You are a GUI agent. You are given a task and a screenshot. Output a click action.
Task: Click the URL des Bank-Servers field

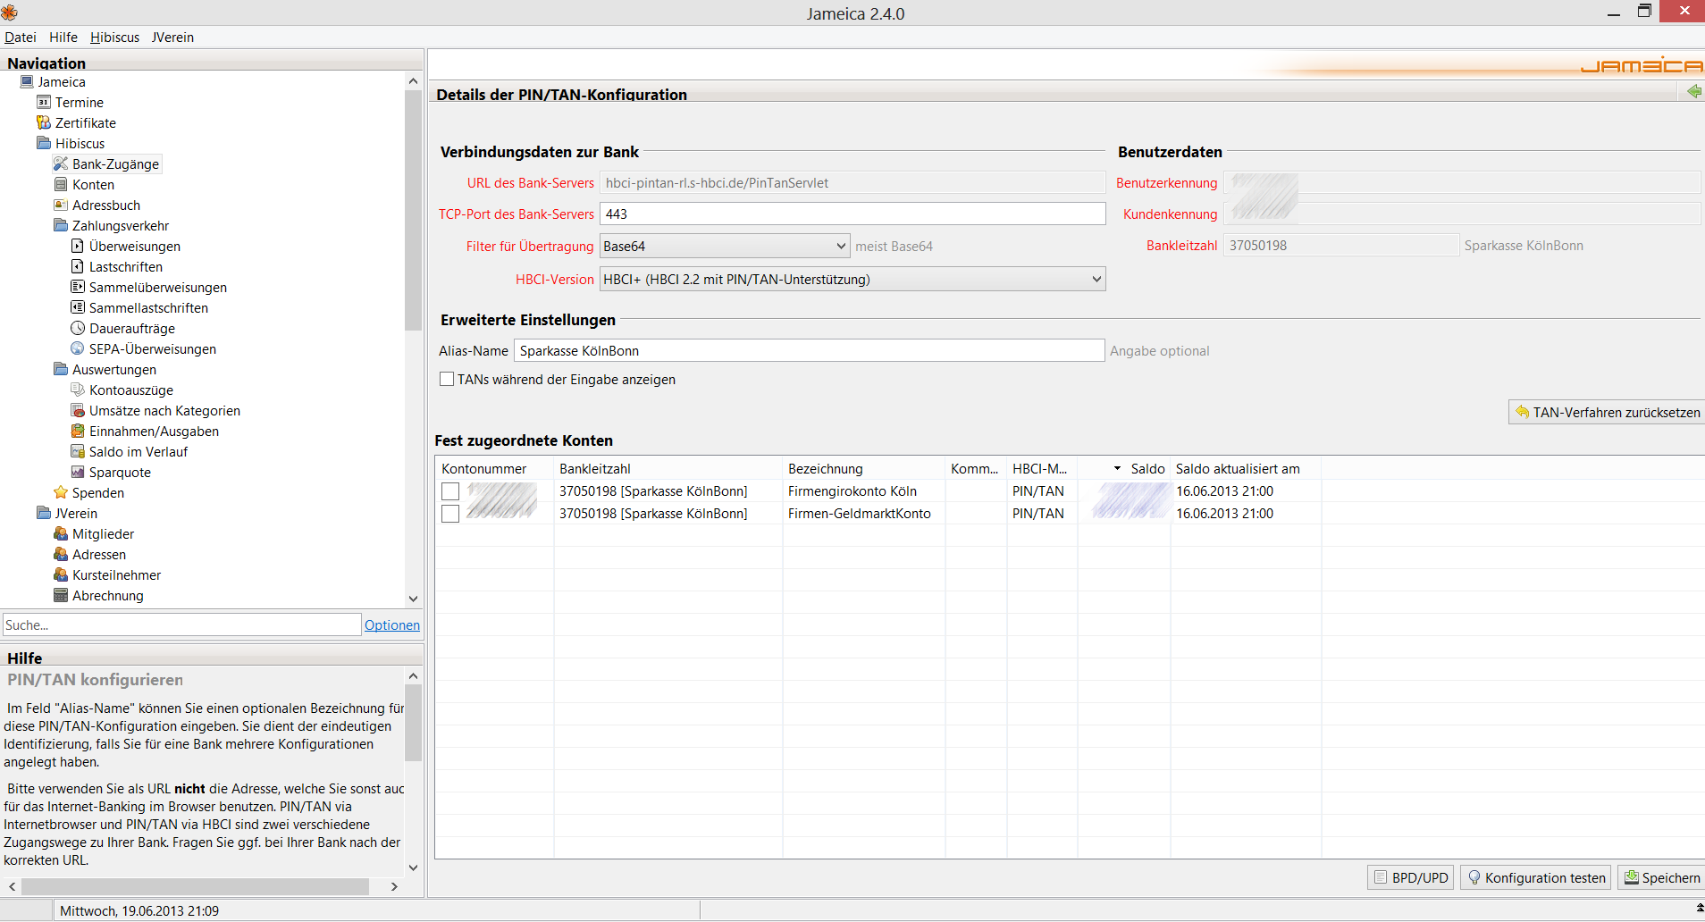(852, 182)
